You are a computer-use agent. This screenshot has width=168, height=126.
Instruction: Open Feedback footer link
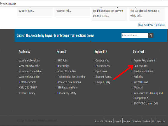click(146, 121)
